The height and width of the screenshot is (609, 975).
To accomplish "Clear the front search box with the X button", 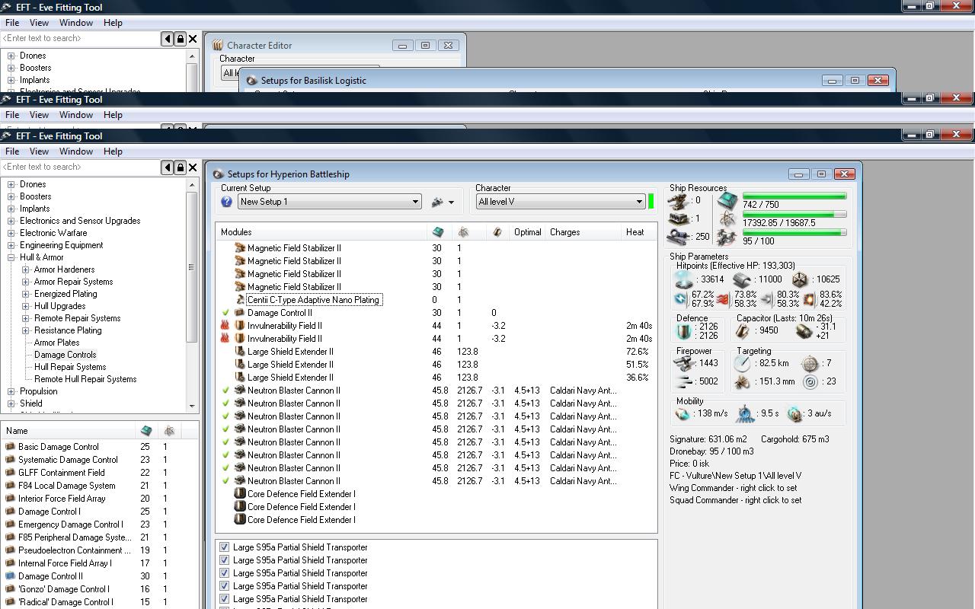I will tap(193, 167).
